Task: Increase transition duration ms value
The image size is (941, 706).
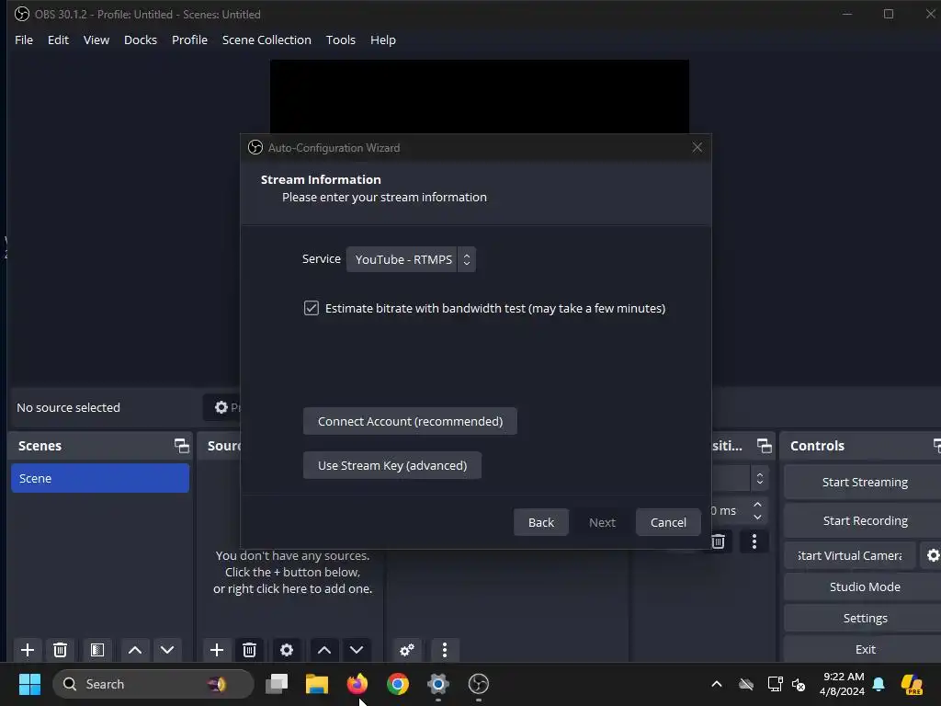Action: click(x=757, y=505)
